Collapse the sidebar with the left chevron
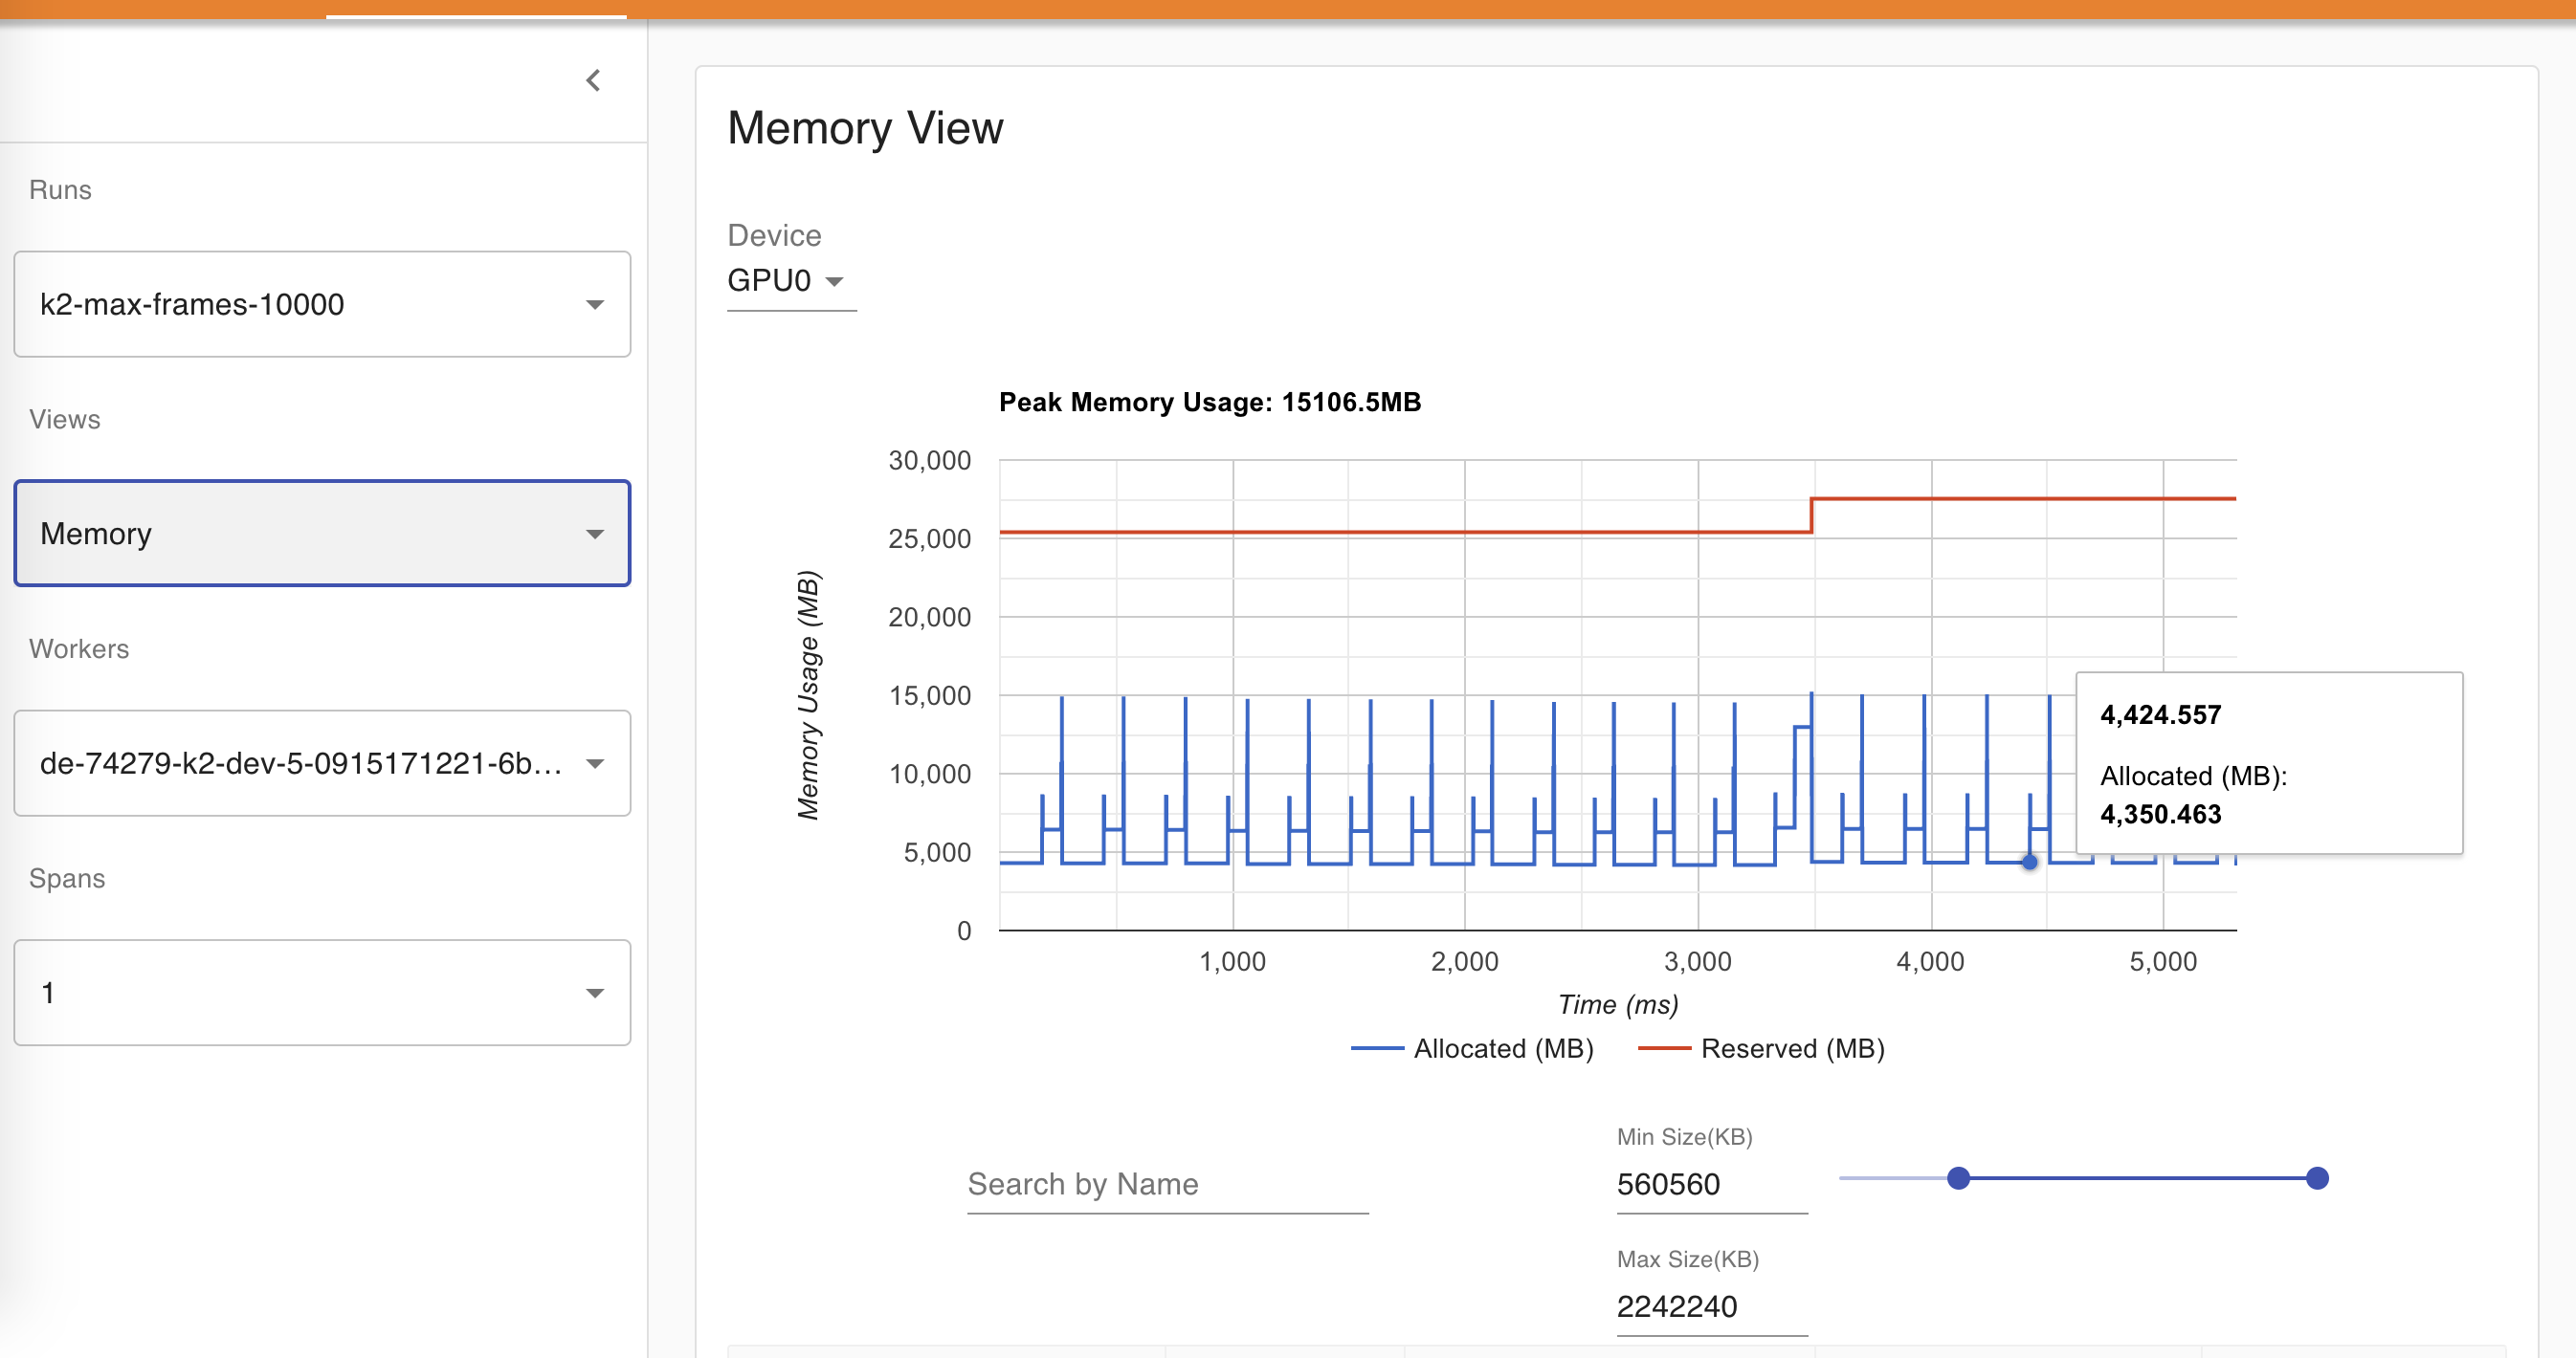Viewport: 2576px width, 1358px height. click(593, 80)
